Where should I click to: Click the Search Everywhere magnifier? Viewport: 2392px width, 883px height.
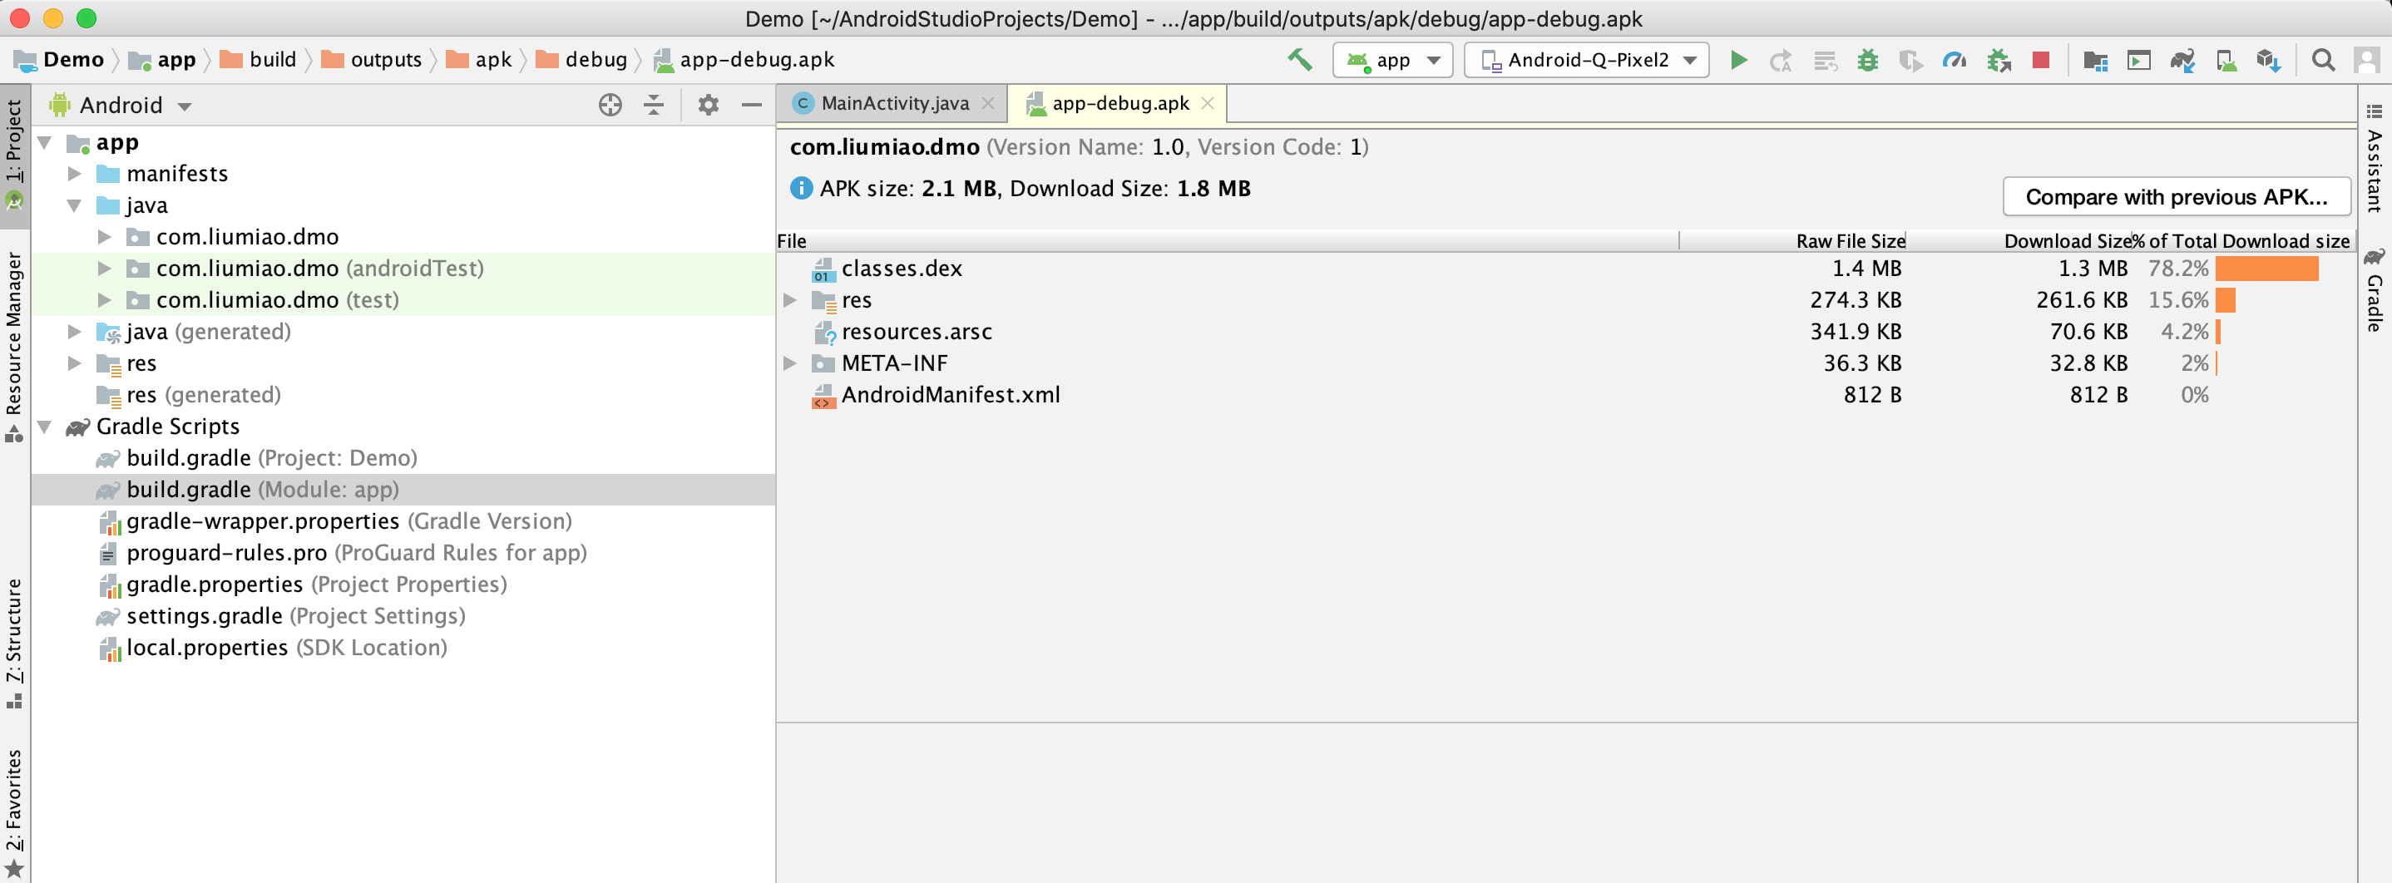[2322, 61]
